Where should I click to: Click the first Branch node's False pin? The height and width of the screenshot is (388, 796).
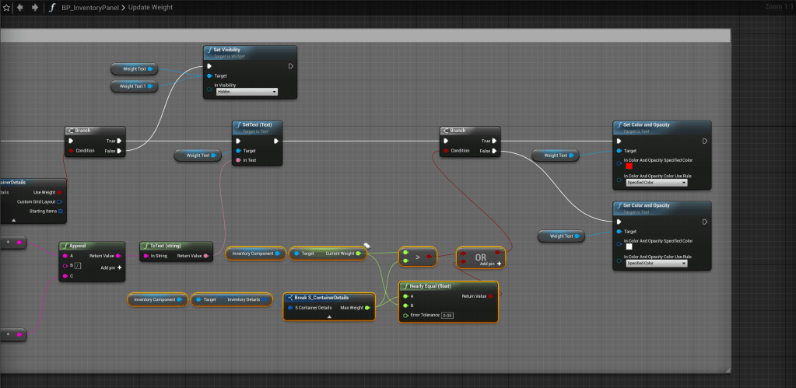[119, 151]
